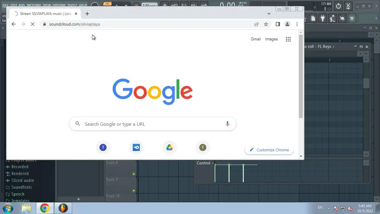Mute Track 9 green toggle
Screen dimensions: 380x214
click(x=134, y=191)
